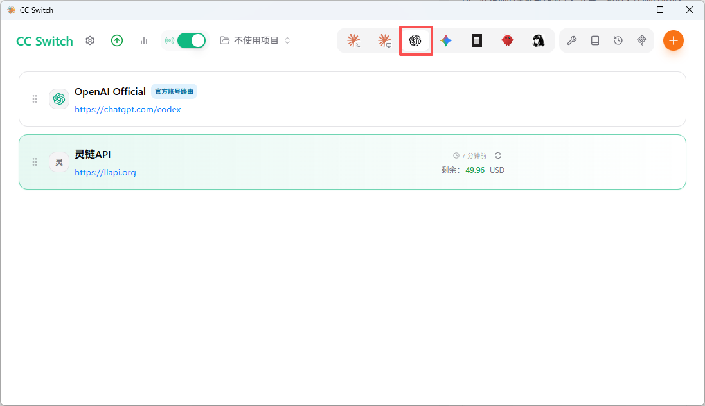
Task: Open the book icon panel
Action: [595, 40]
